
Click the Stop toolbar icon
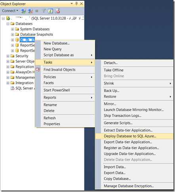pos(37,11)
